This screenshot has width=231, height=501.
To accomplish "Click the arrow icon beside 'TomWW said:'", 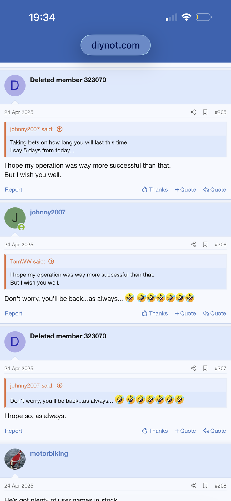I will pyautogui.click(x=51, y=261).
